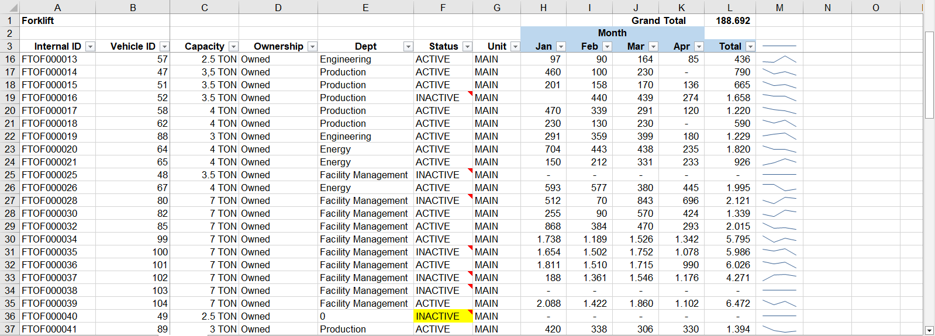Select Vehicle ID cell 104
Image resolution: width=935 pixels, height=336 pixels.
click(x=133, y=303)
